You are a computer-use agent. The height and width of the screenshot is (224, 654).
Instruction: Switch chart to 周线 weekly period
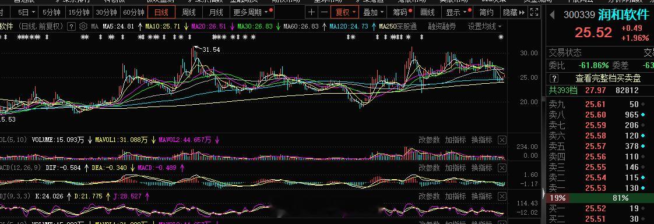point(189,12)
